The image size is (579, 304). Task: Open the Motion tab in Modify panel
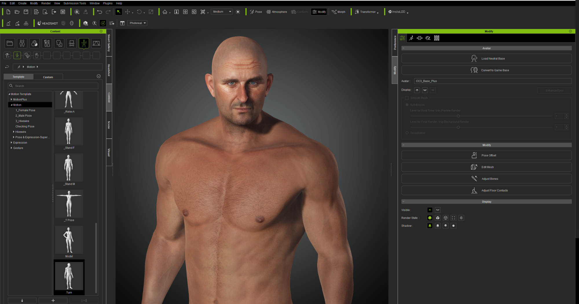click(411, 38)
